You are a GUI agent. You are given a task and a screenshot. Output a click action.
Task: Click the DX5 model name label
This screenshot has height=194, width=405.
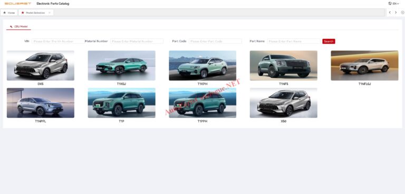(x=41, y=84)
